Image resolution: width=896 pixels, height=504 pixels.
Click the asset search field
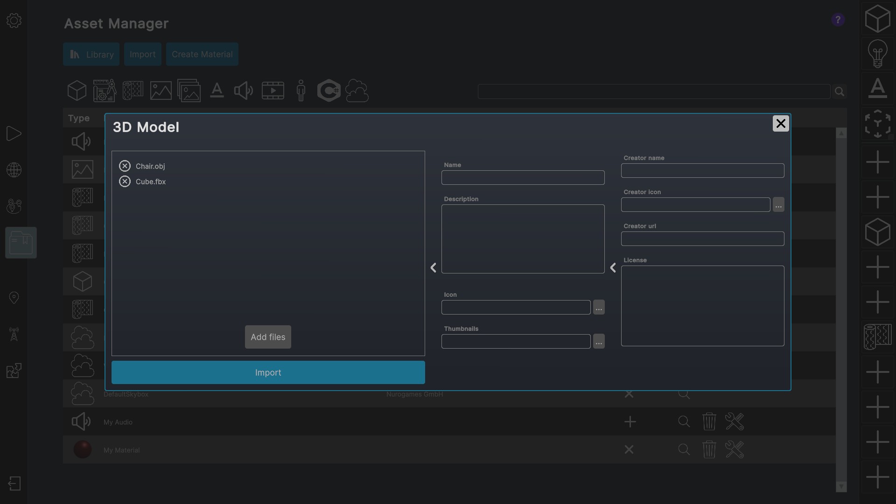click(x=653, y=91)
